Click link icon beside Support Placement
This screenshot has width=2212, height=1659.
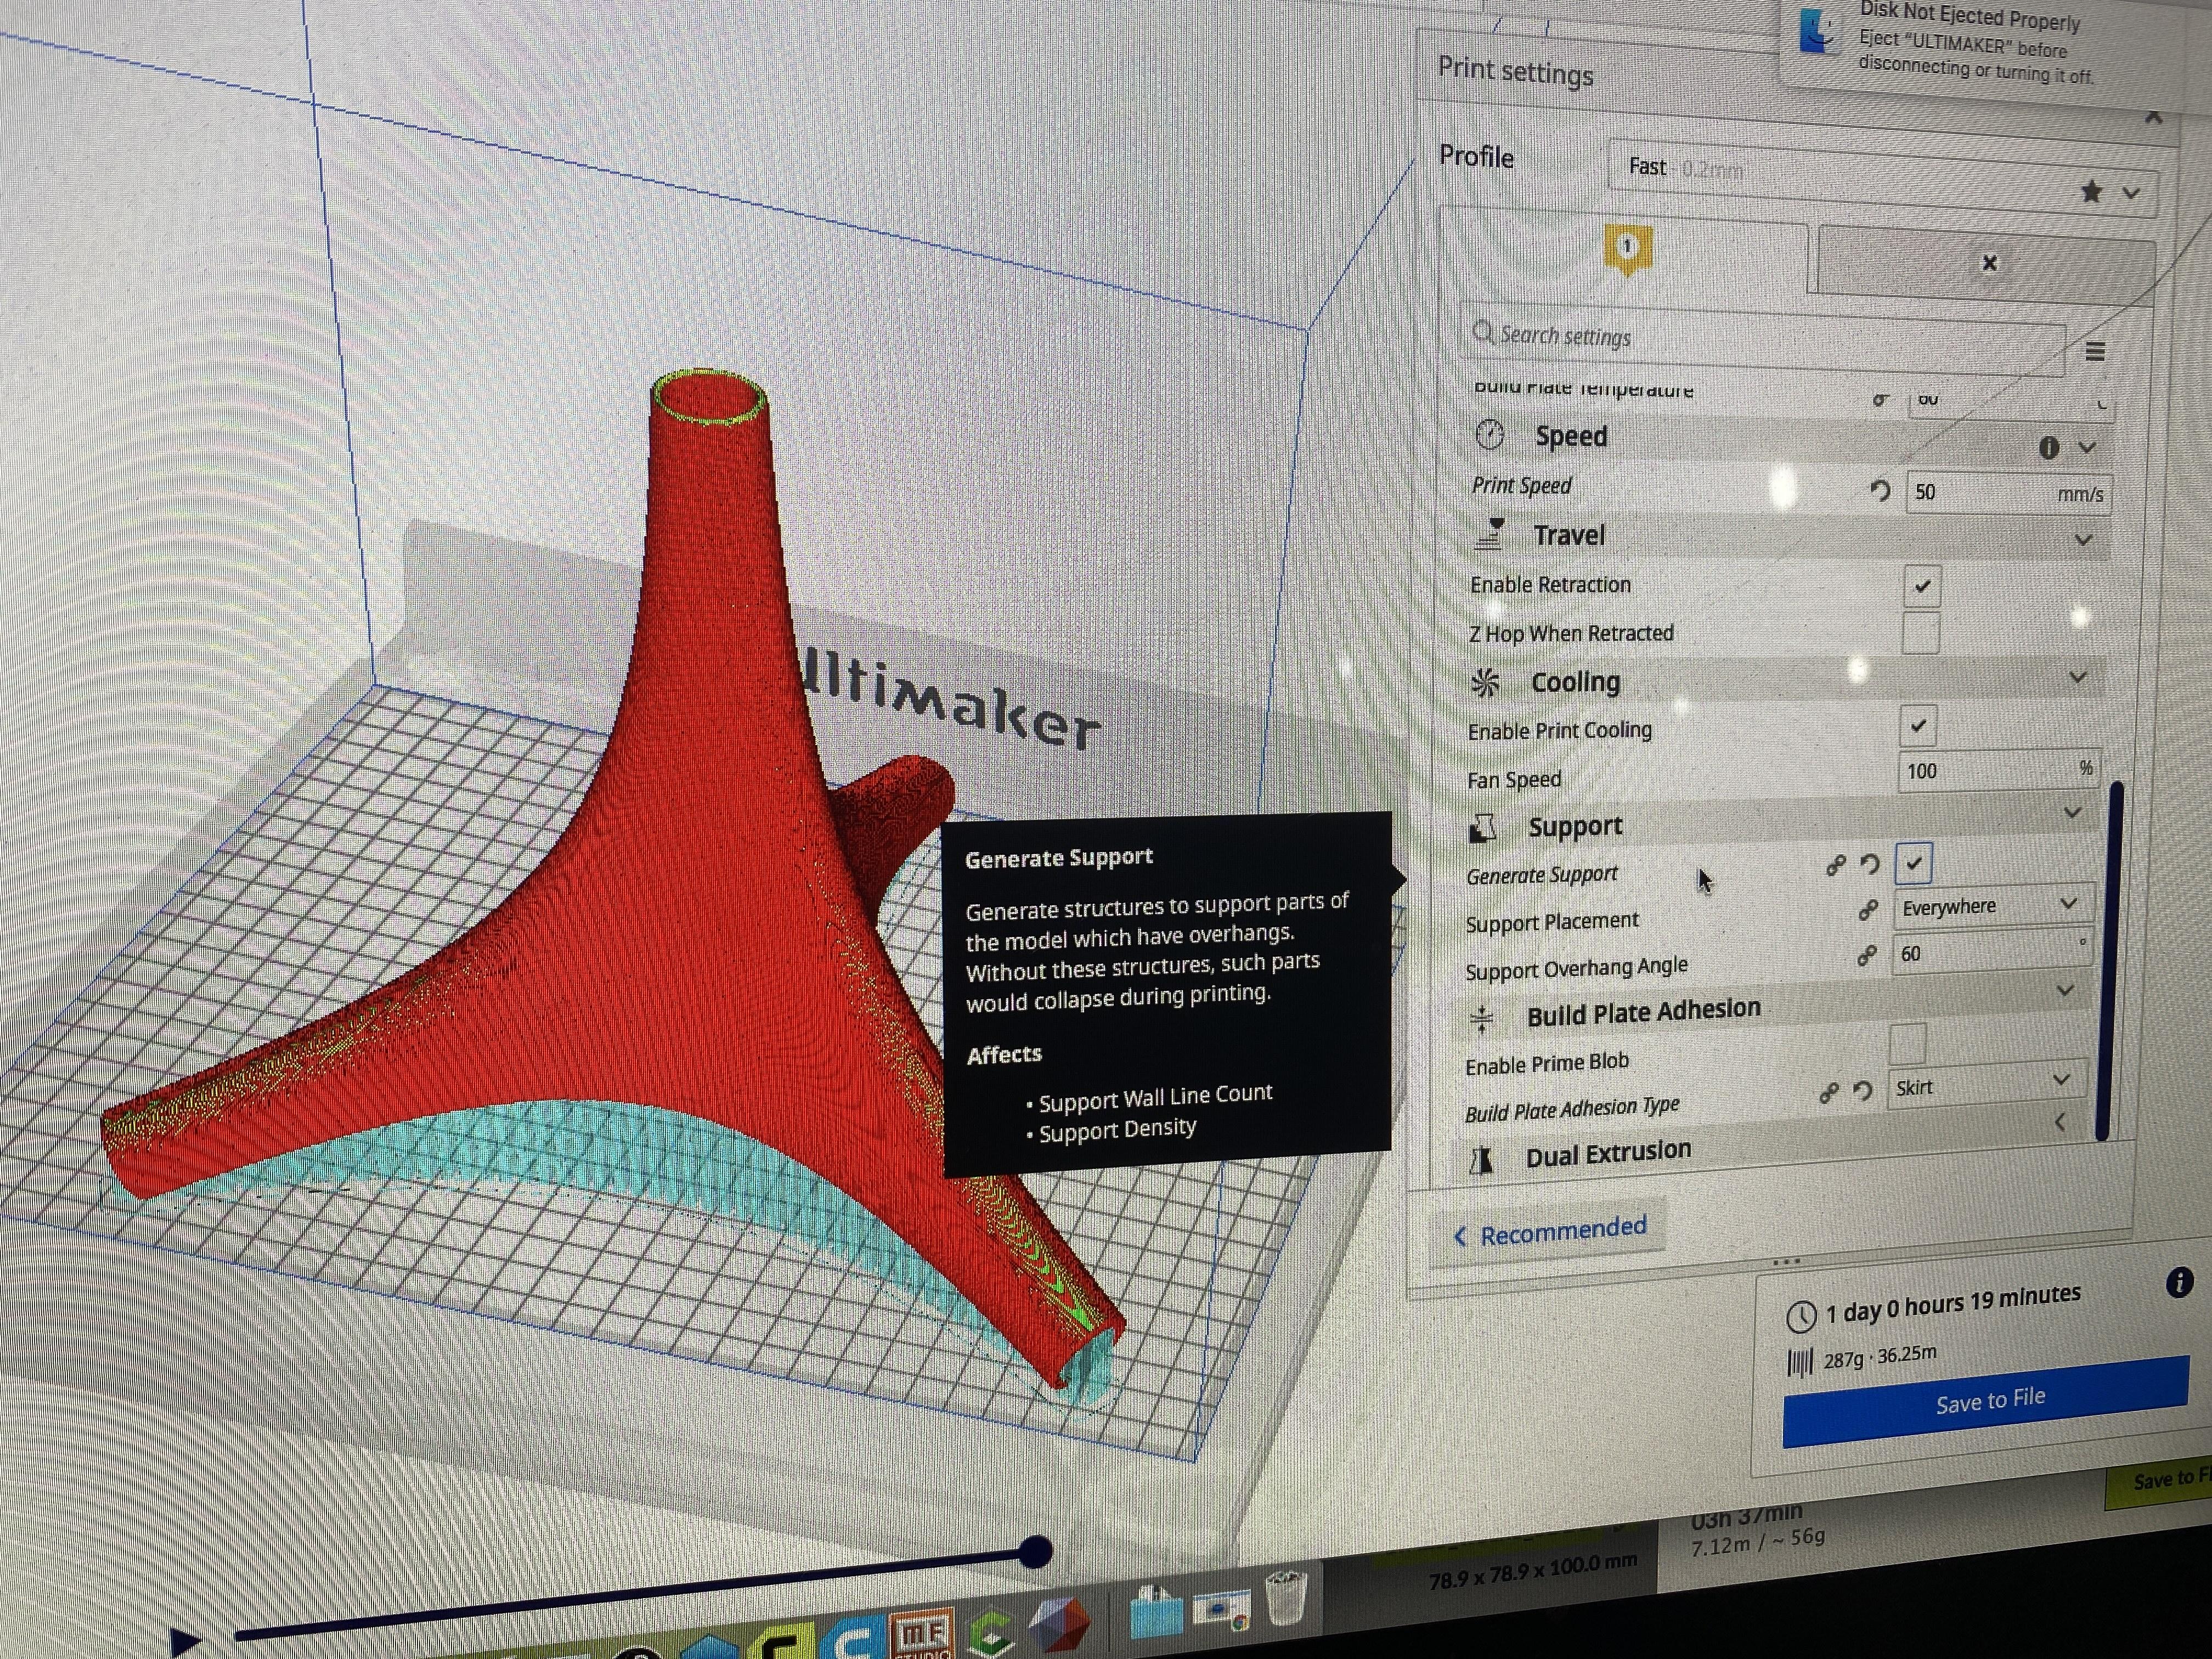click(1867, 910)
